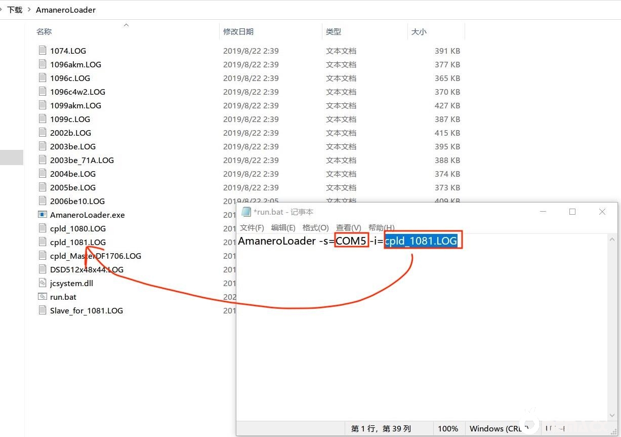Click the jcsystem.dll file icon
This screenshot has width=621, height=437.
pyautogui.click(x=43, y=283)
